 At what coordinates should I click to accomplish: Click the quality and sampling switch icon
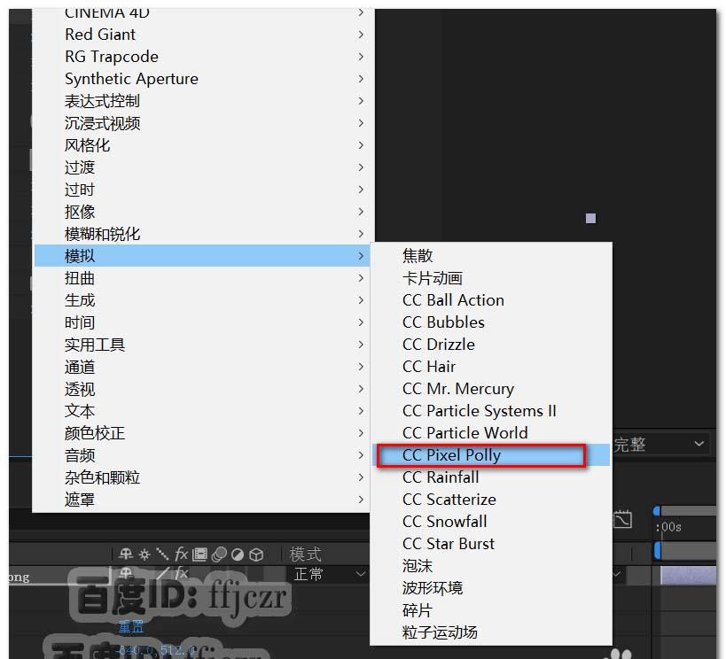pyautogui.click(x=161, y=554)
